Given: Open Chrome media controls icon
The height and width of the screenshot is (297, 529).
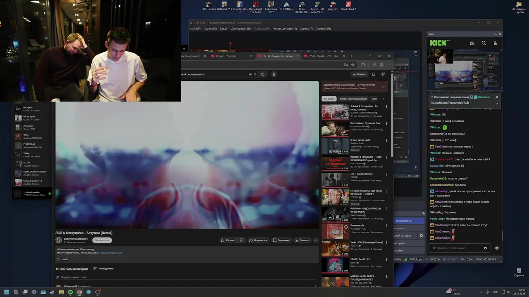Looking at the screenshot, I should click(374, 65).
